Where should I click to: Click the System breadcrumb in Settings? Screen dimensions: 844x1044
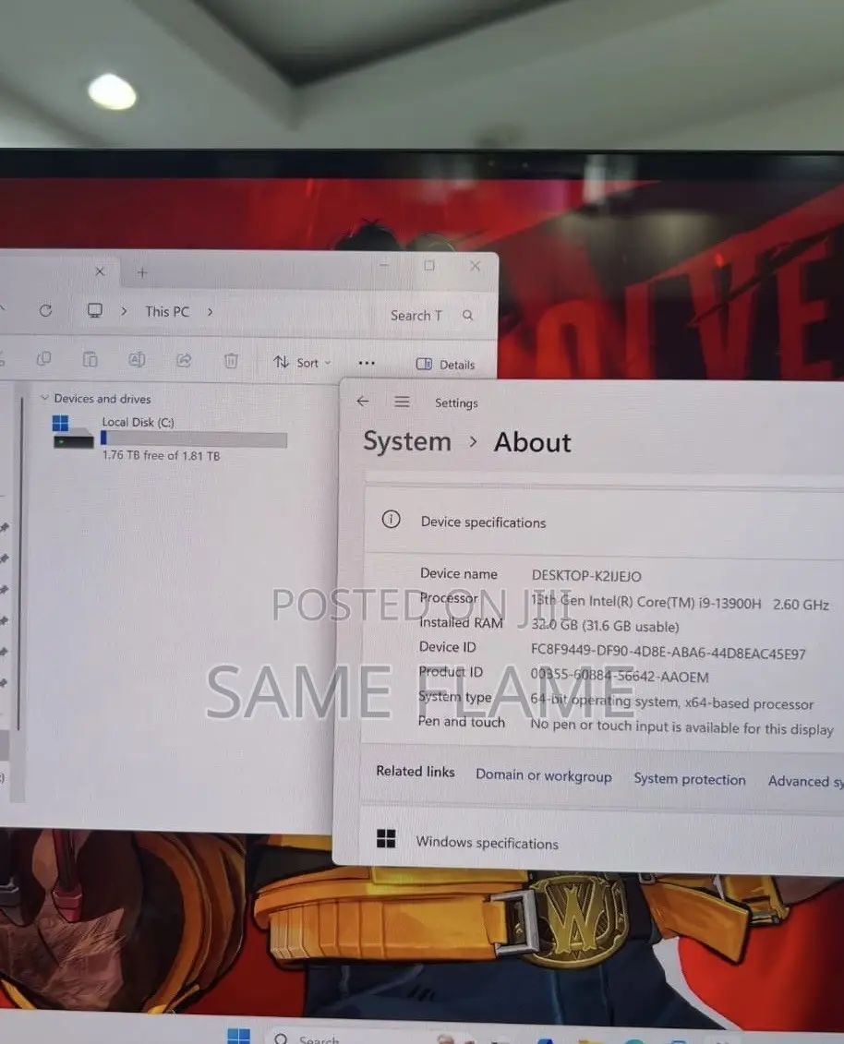point(407,441)
